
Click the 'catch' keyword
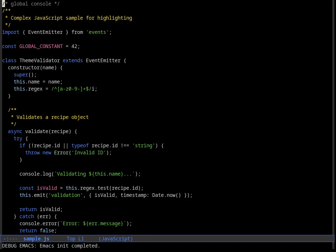[27, 216]
